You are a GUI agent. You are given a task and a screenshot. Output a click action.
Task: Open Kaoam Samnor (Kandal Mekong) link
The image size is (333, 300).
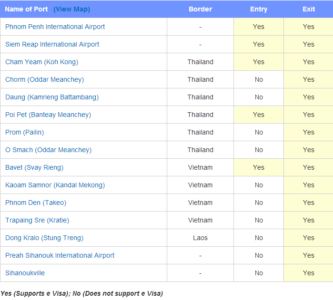click(55, 185)
